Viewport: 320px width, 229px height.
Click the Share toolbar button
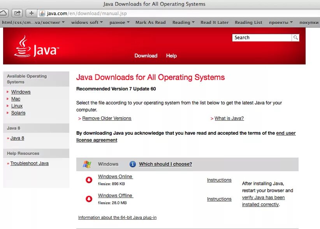tap(17, 13)
